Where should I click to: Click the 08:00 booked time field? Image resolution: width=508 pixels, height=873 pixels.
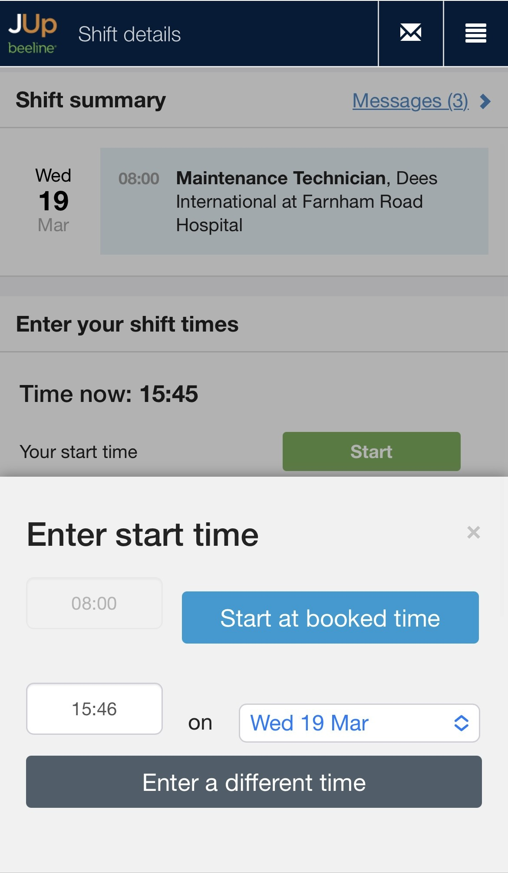click(94, 603)
